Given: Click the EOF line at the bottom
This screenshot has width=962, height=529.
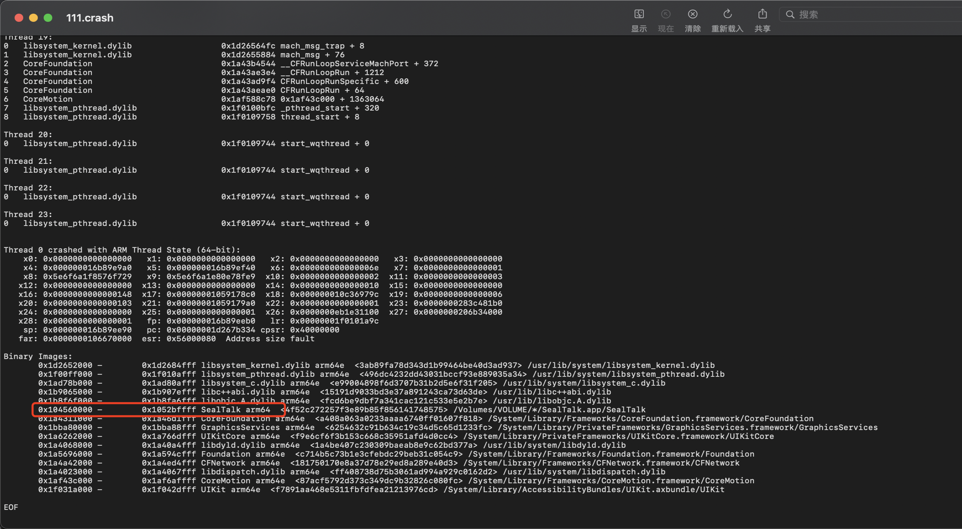Looking at the screenshot, I should click(11, 507).
